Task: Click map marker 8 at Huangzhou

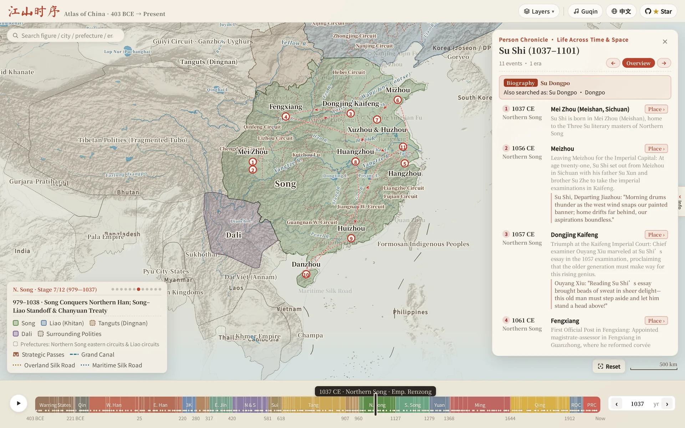Action: point(355,162)
